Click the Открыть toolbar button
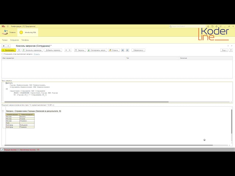Viewport: 235px width, 176px height. pyautogui.click(x=114, y=50)
